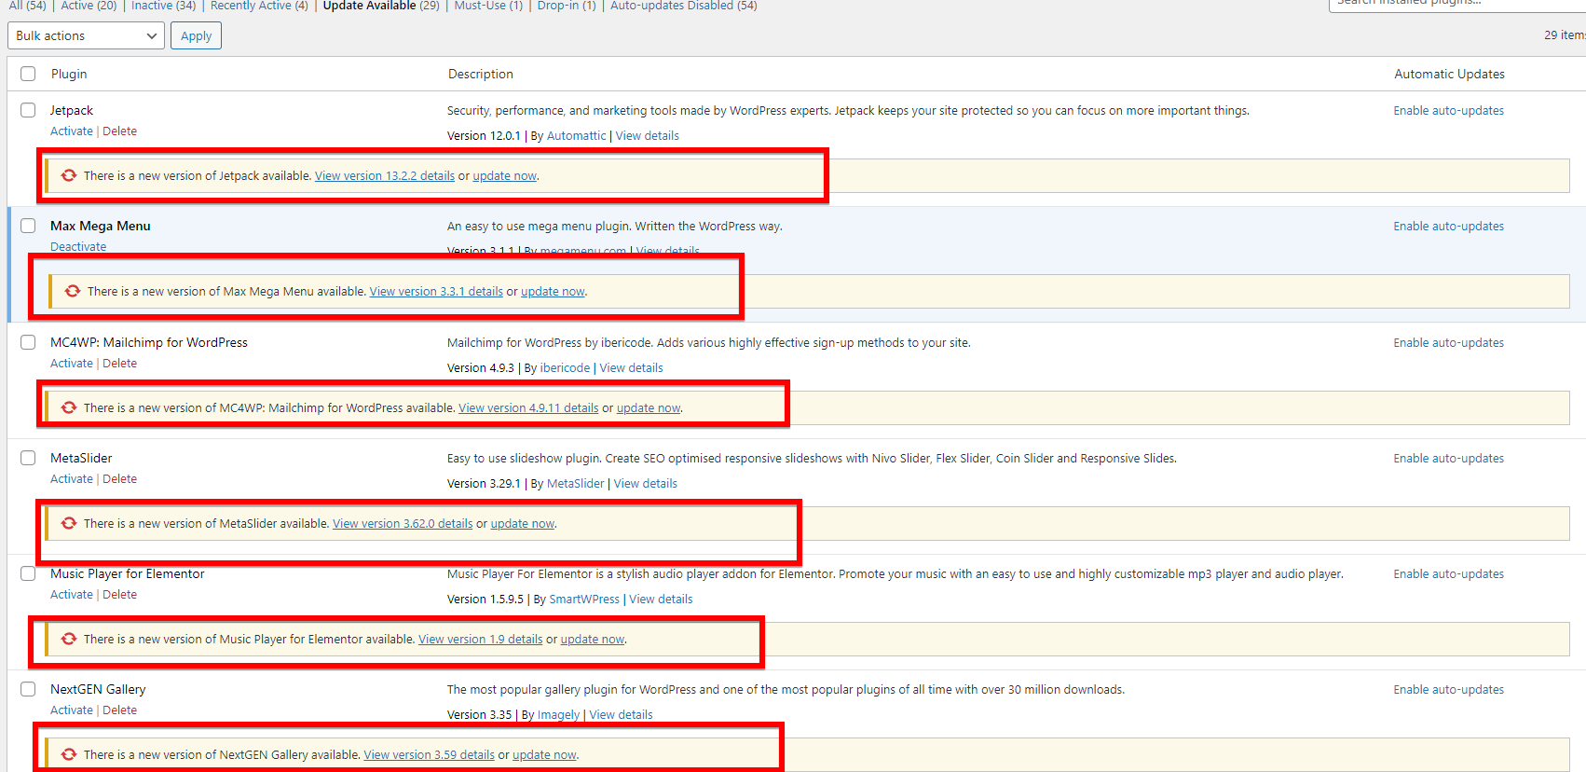The height and width of the screenshot is (772, 1586).
Task: Tick the MetaSlider plugin checkbox
Action: point(28,458)
